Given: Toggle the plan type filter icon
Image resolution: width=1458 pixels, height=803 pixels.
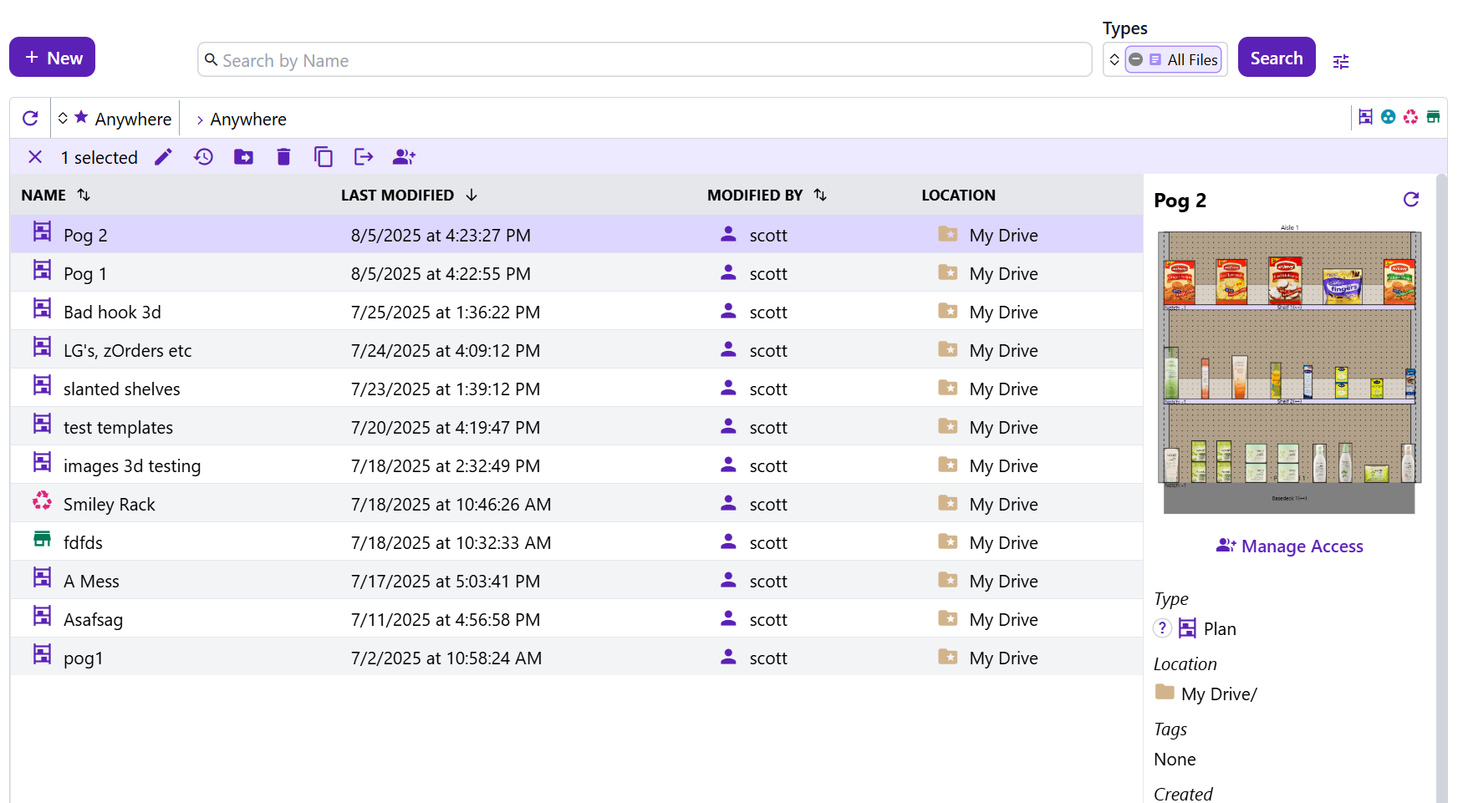Looking at the screenshot, I should coord(1365,117).
